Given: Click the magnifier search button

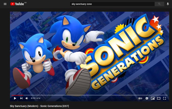Looking at the screenshot, I should (159, 4).
